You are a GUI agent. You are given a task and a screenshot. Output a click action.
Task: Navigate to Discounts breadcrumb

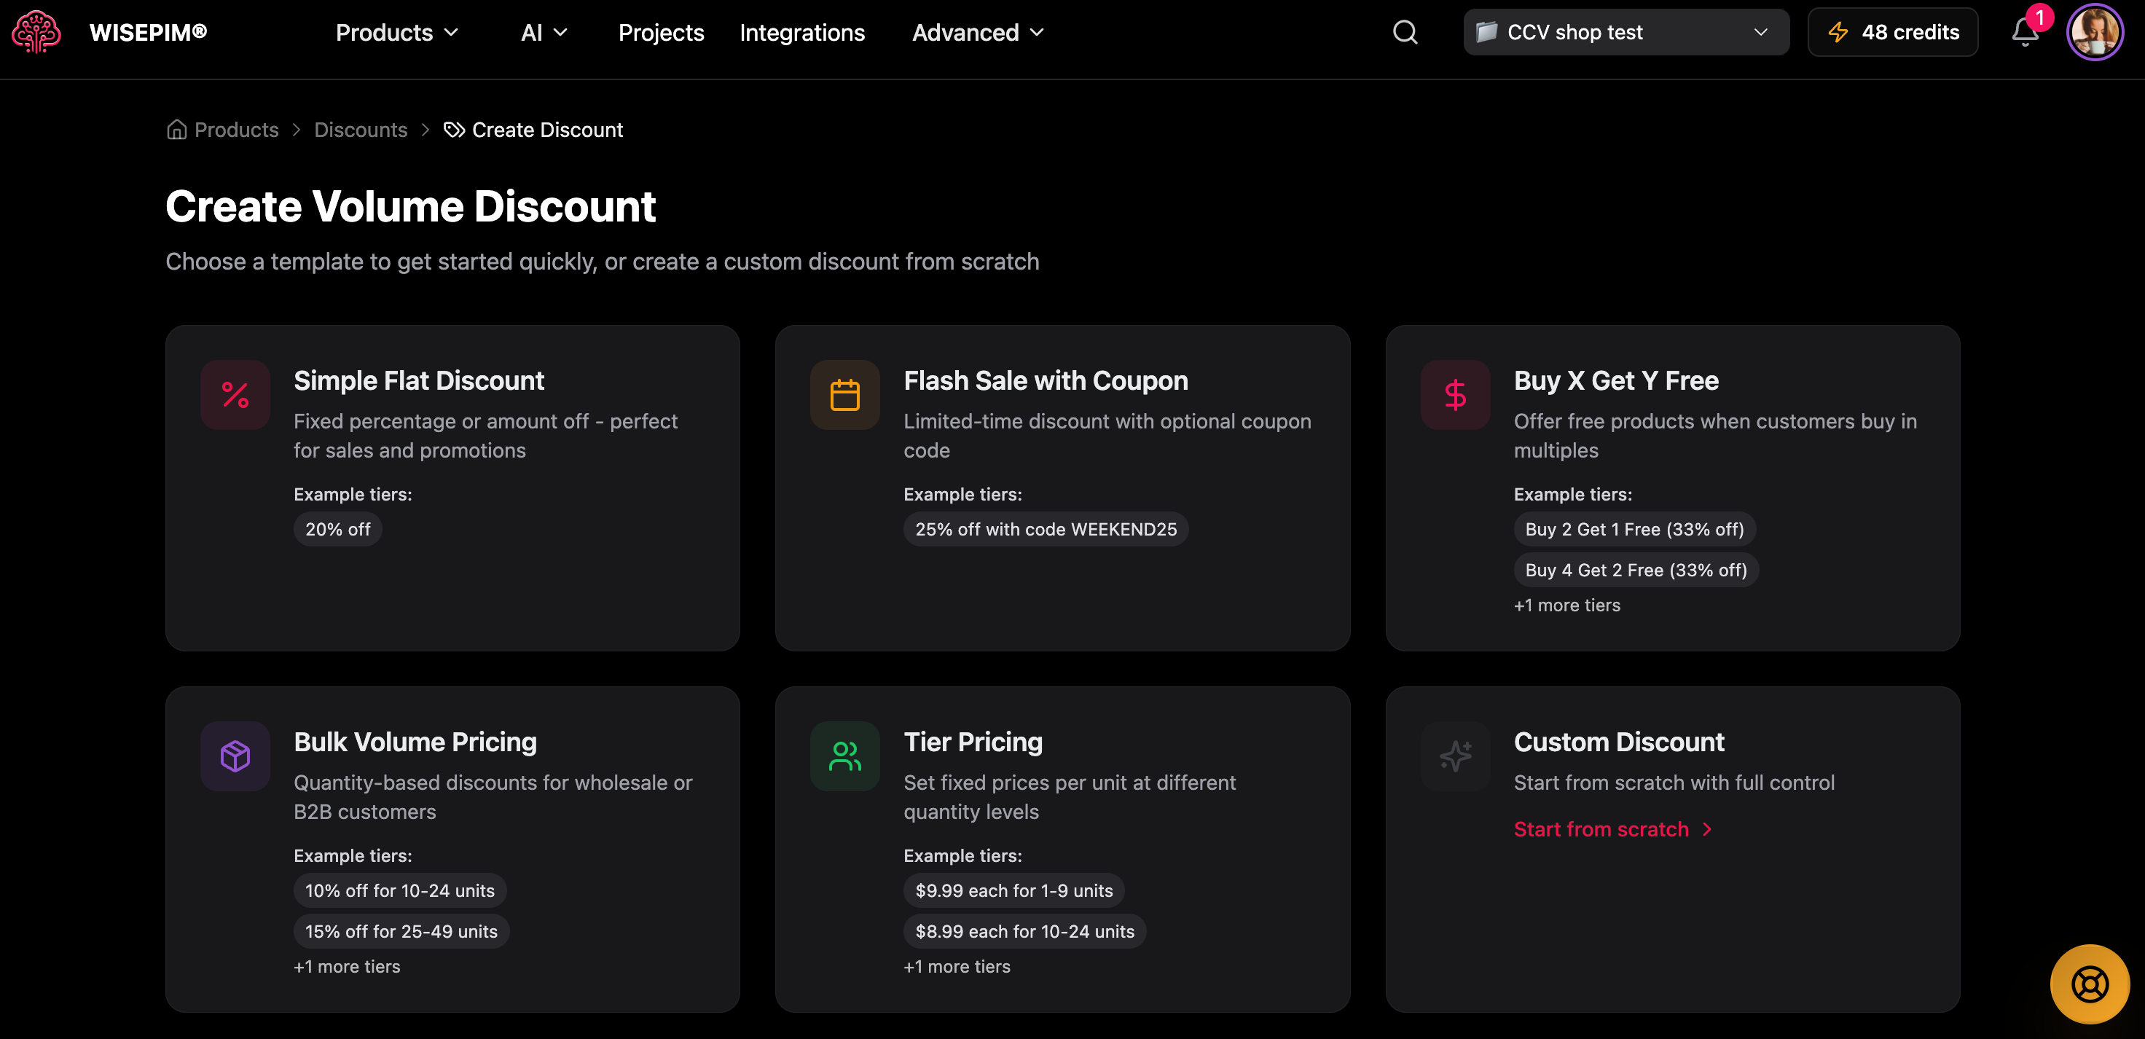tap(361, 130)
